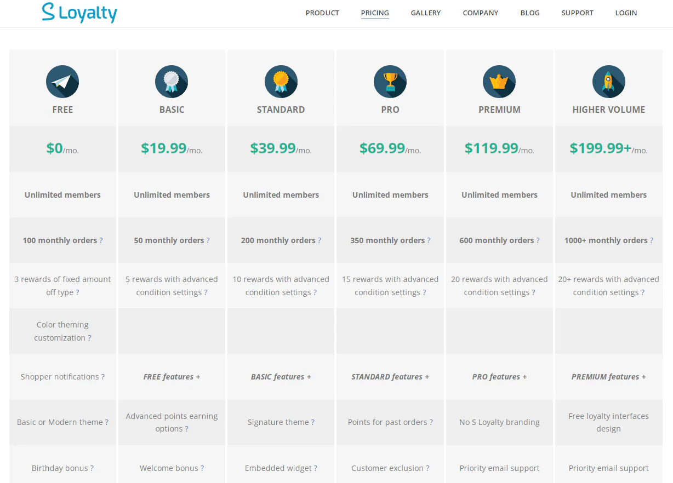Click Pro column 'Unlimited members'

pos(390,195)
